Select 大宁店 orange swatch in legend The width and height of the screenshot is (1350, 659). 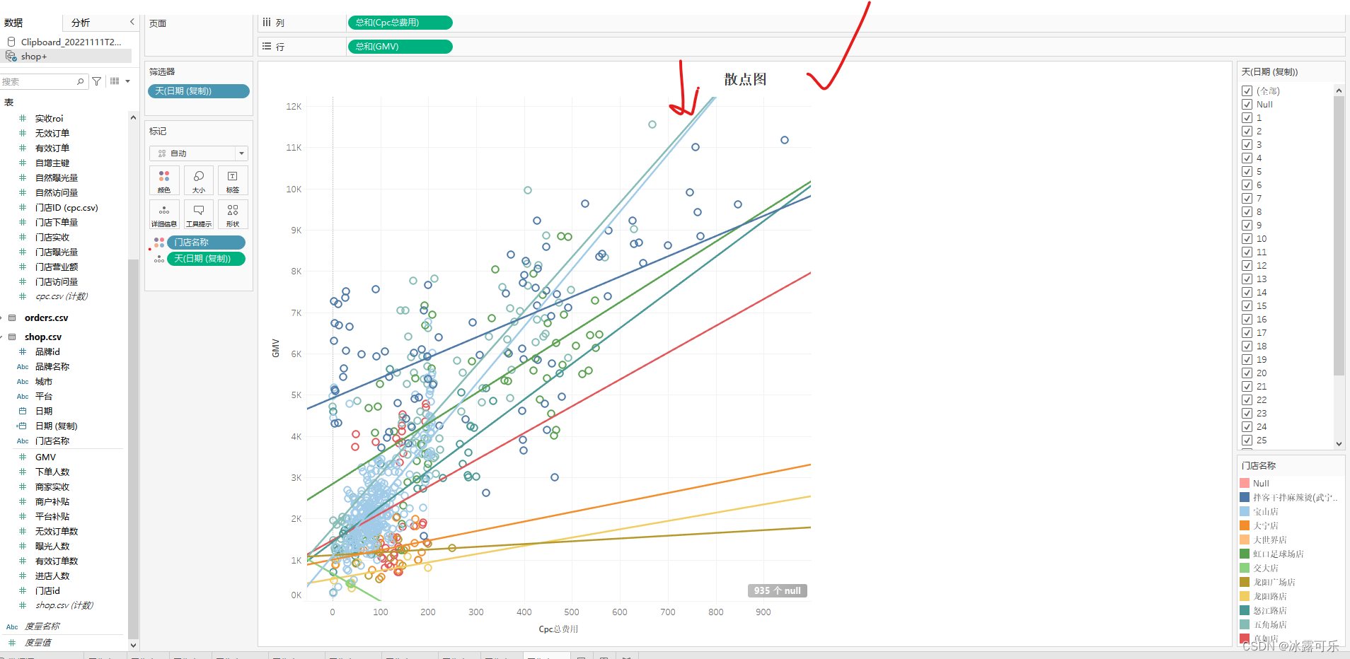tap(1245, 525)
